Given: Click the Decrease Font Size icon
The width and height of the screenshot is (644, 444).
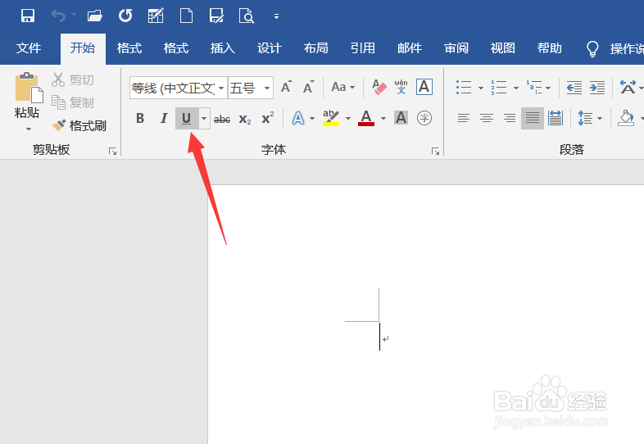Looking at the screenshot, I should tap(308, 87).
